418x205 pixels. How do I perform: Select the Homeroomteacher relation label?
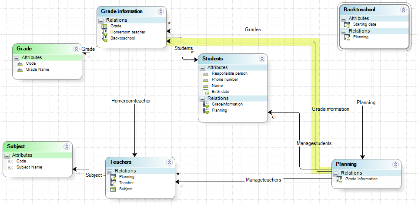pos(131,101)
